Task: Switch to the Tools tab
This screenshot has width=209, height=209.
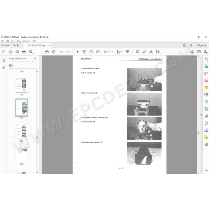Action: 16,45
